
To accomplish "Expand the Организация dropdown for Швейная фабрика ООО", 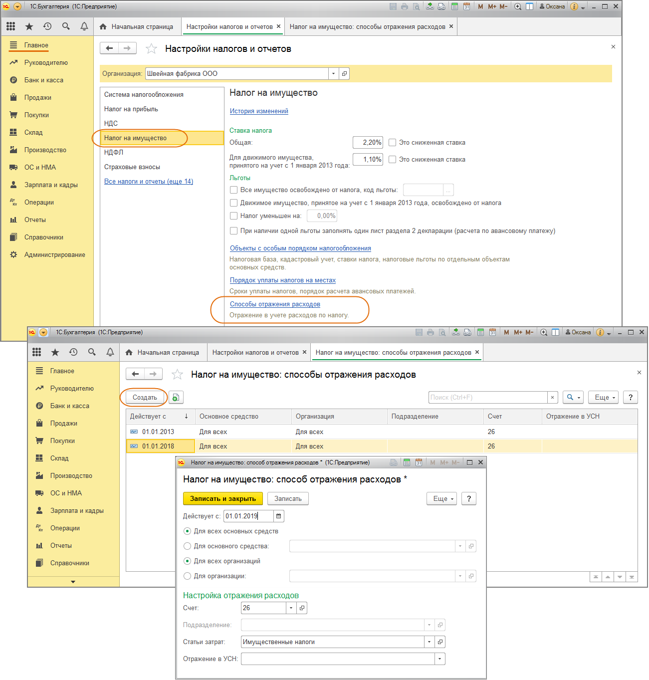I will point(333,74).
